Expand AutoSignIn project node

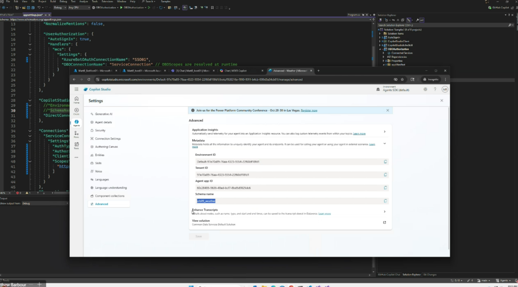coord(379,37)
